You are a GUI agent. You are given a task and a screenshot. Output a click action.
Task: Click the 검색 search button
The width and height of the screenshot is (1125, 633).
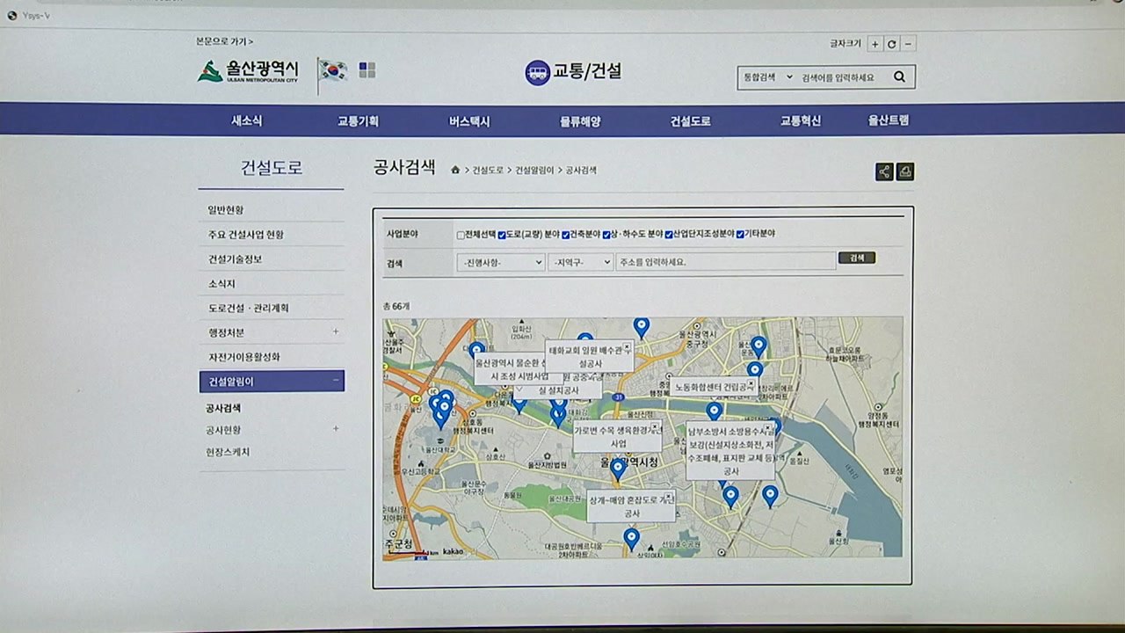[x=857, y=258]
